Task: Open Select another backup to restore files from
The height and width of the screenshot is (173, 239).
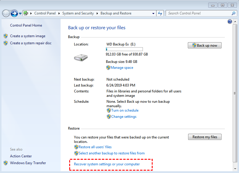Action: (112, 153)
